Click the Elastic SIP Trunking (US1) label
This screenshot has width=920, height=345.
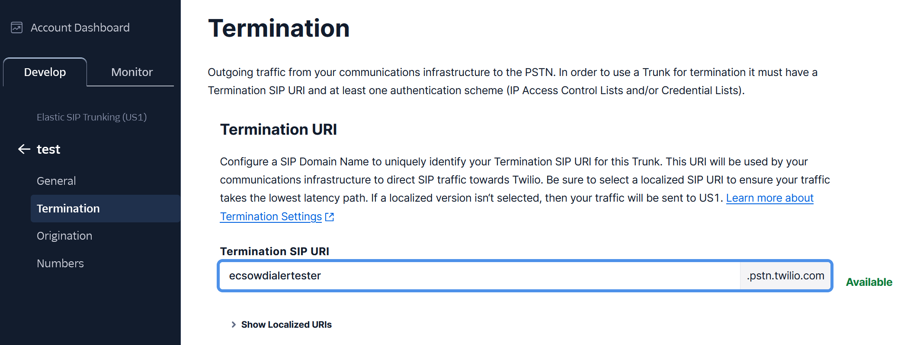(x=92, y=117)
